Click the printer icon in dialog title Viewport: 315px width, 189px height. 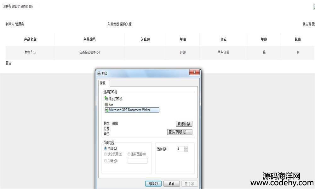tap(99, 73)
